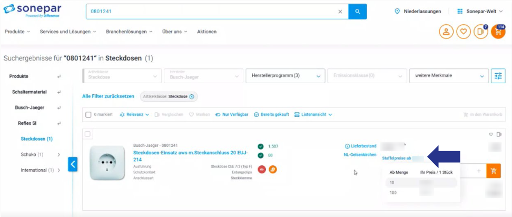Open the Herstellerprogramm (3) filter dropdown
Viewport: 512px width, 217px height.
[x=285, y=76]
